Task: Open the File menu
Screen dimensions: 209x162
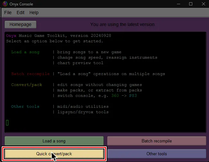Action: pos(8,13)
